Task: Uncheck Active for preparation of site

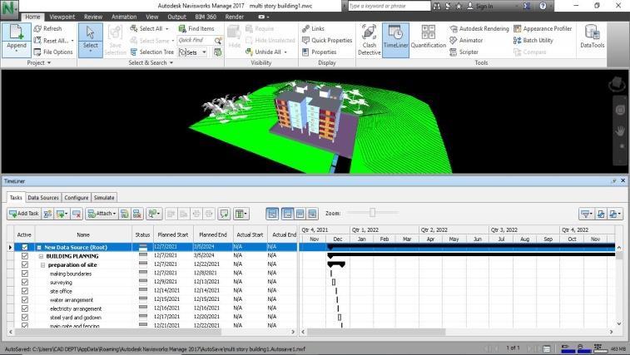Action: coord(24,264)
